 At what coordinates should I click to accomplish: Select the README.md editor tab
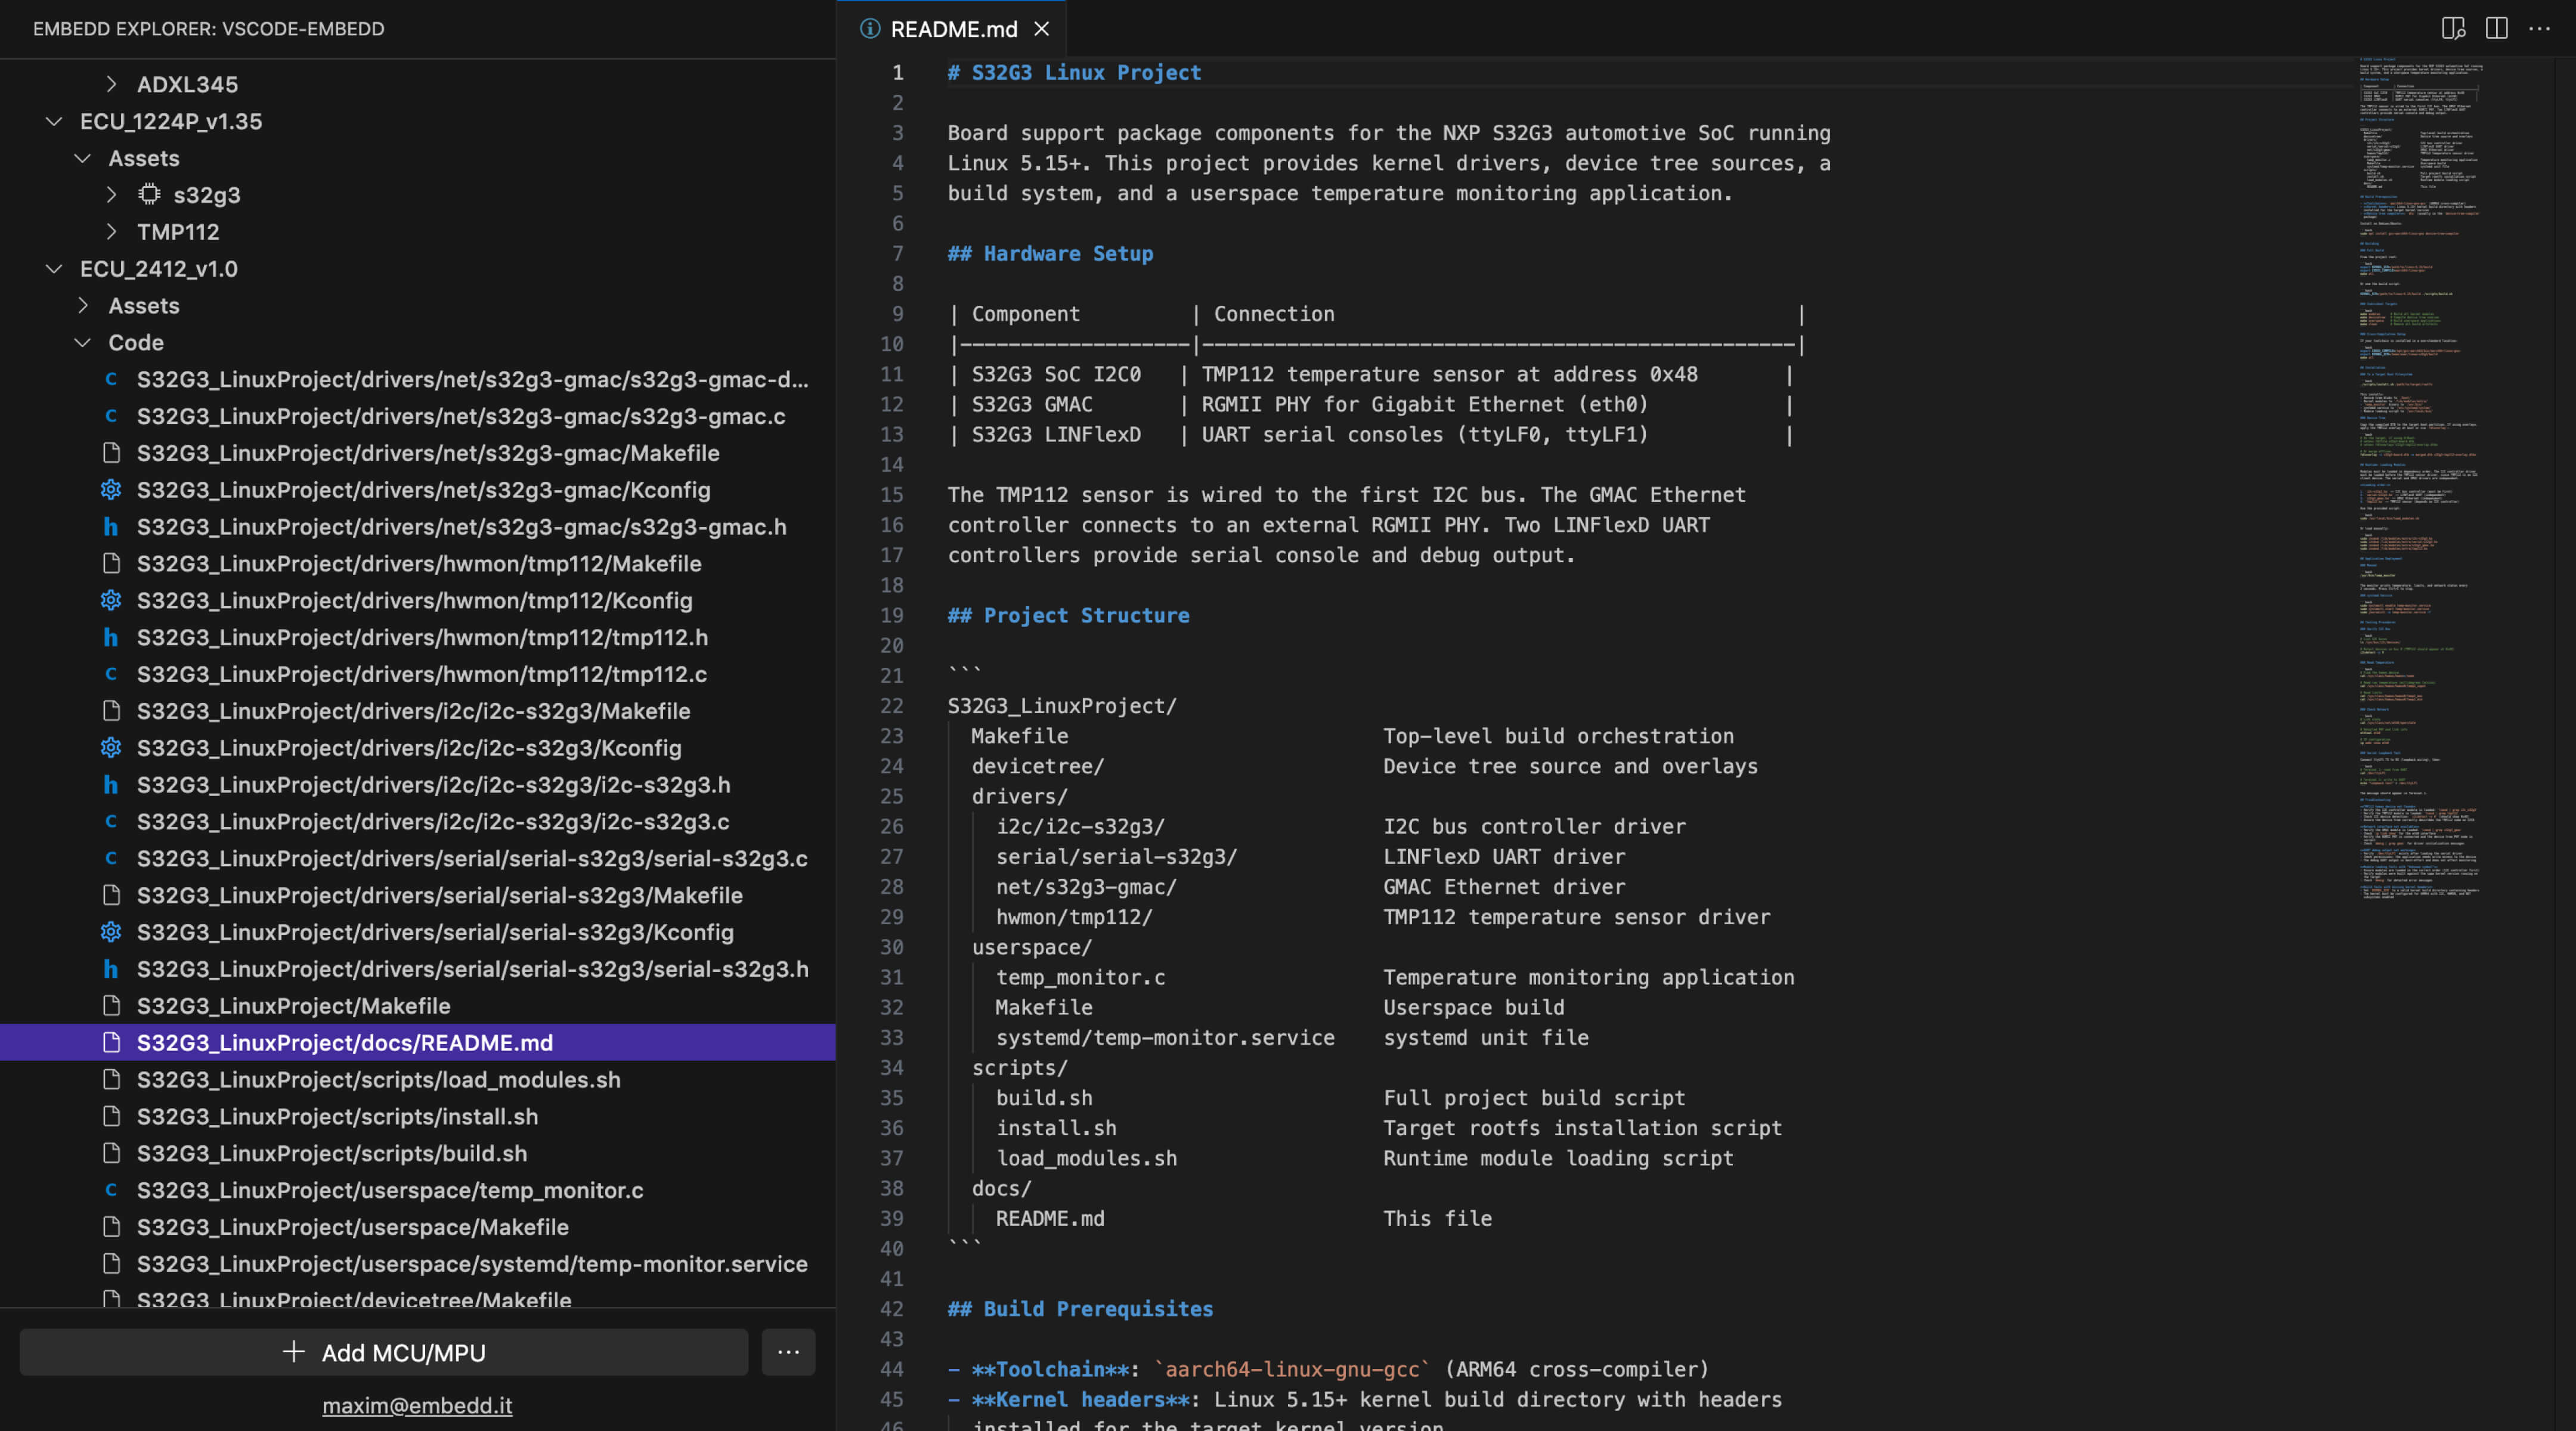952,29
